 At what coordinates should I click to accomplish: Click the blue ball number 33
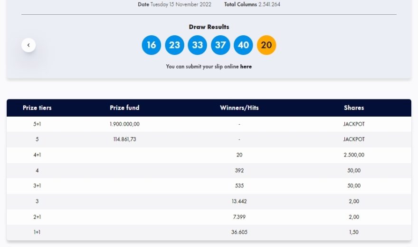tap(197, 45)
